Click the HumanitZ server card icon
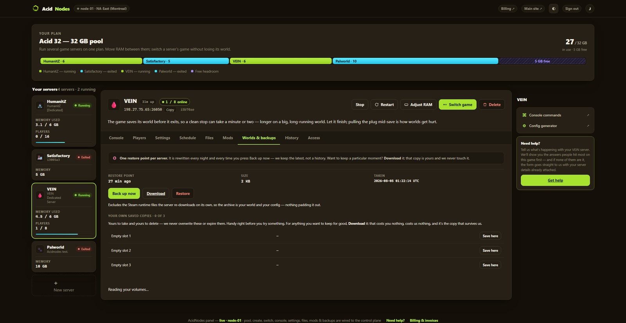 [x=40, y=105]
